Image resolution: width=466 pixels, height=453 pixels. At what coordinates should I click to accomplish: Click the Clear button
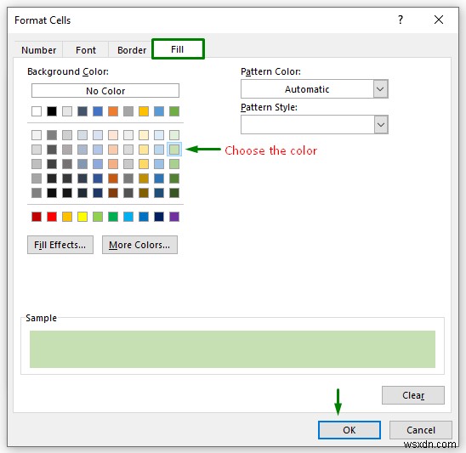(x=413, y=395)
